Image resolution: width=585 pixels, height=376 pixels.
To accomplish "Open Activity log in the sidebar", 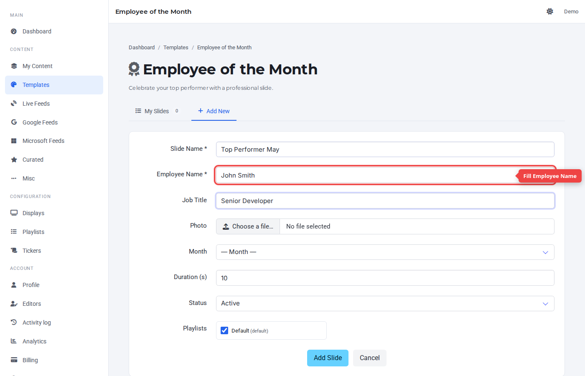I will coord(54,323).
